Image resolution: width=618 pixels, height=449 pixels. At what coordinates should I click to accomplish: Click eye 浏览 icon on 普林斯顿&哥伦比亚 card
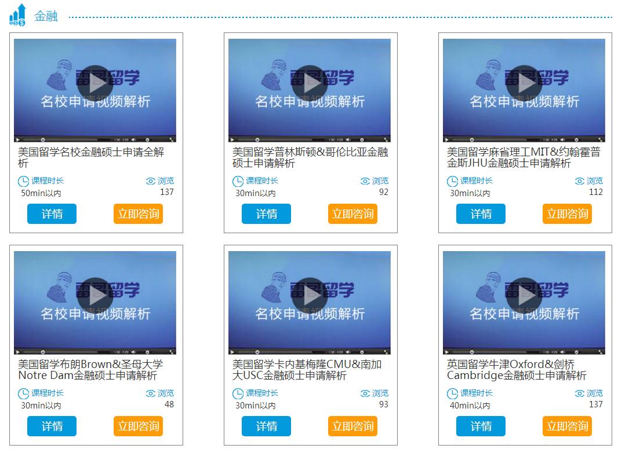pyautogui.click(x=365, y=181)
